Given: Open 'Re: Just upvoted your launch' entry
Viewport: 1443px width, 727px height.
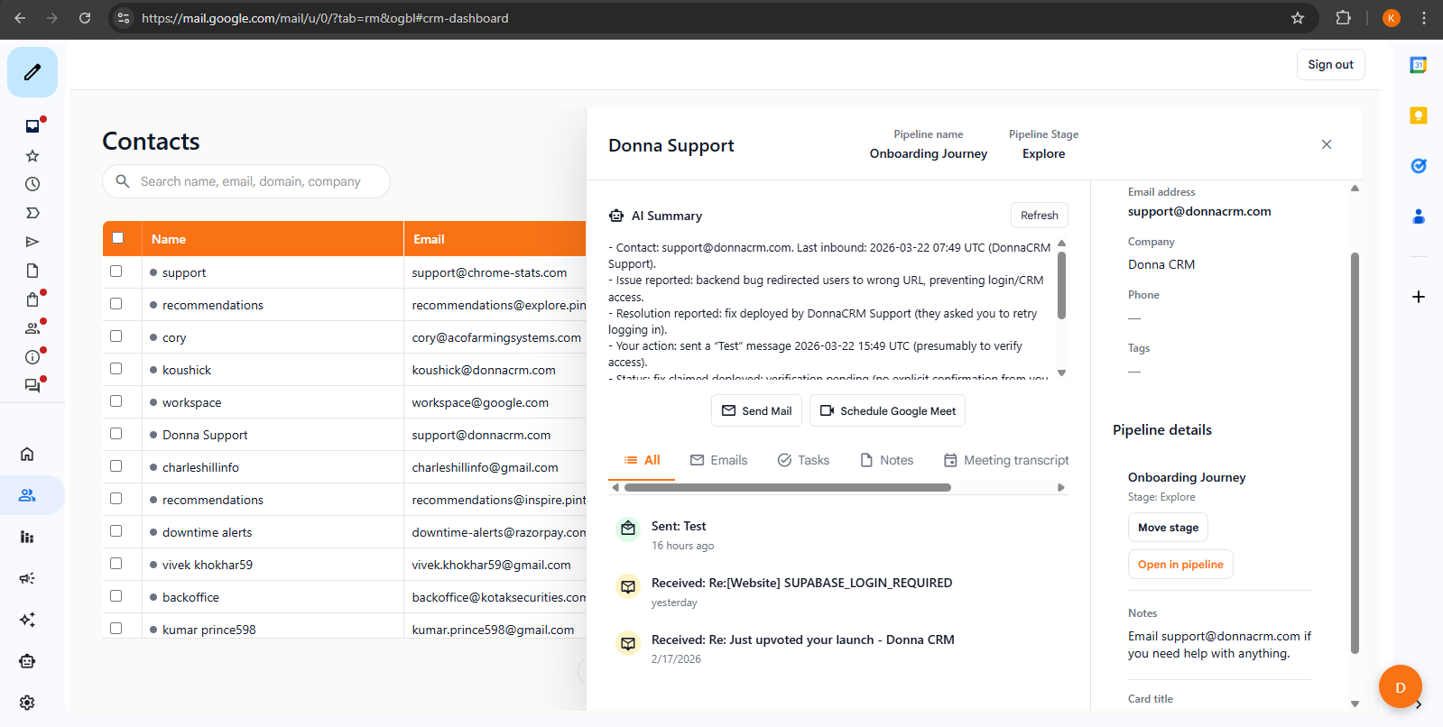Looking at the screenshot, I should pos(803,640).
